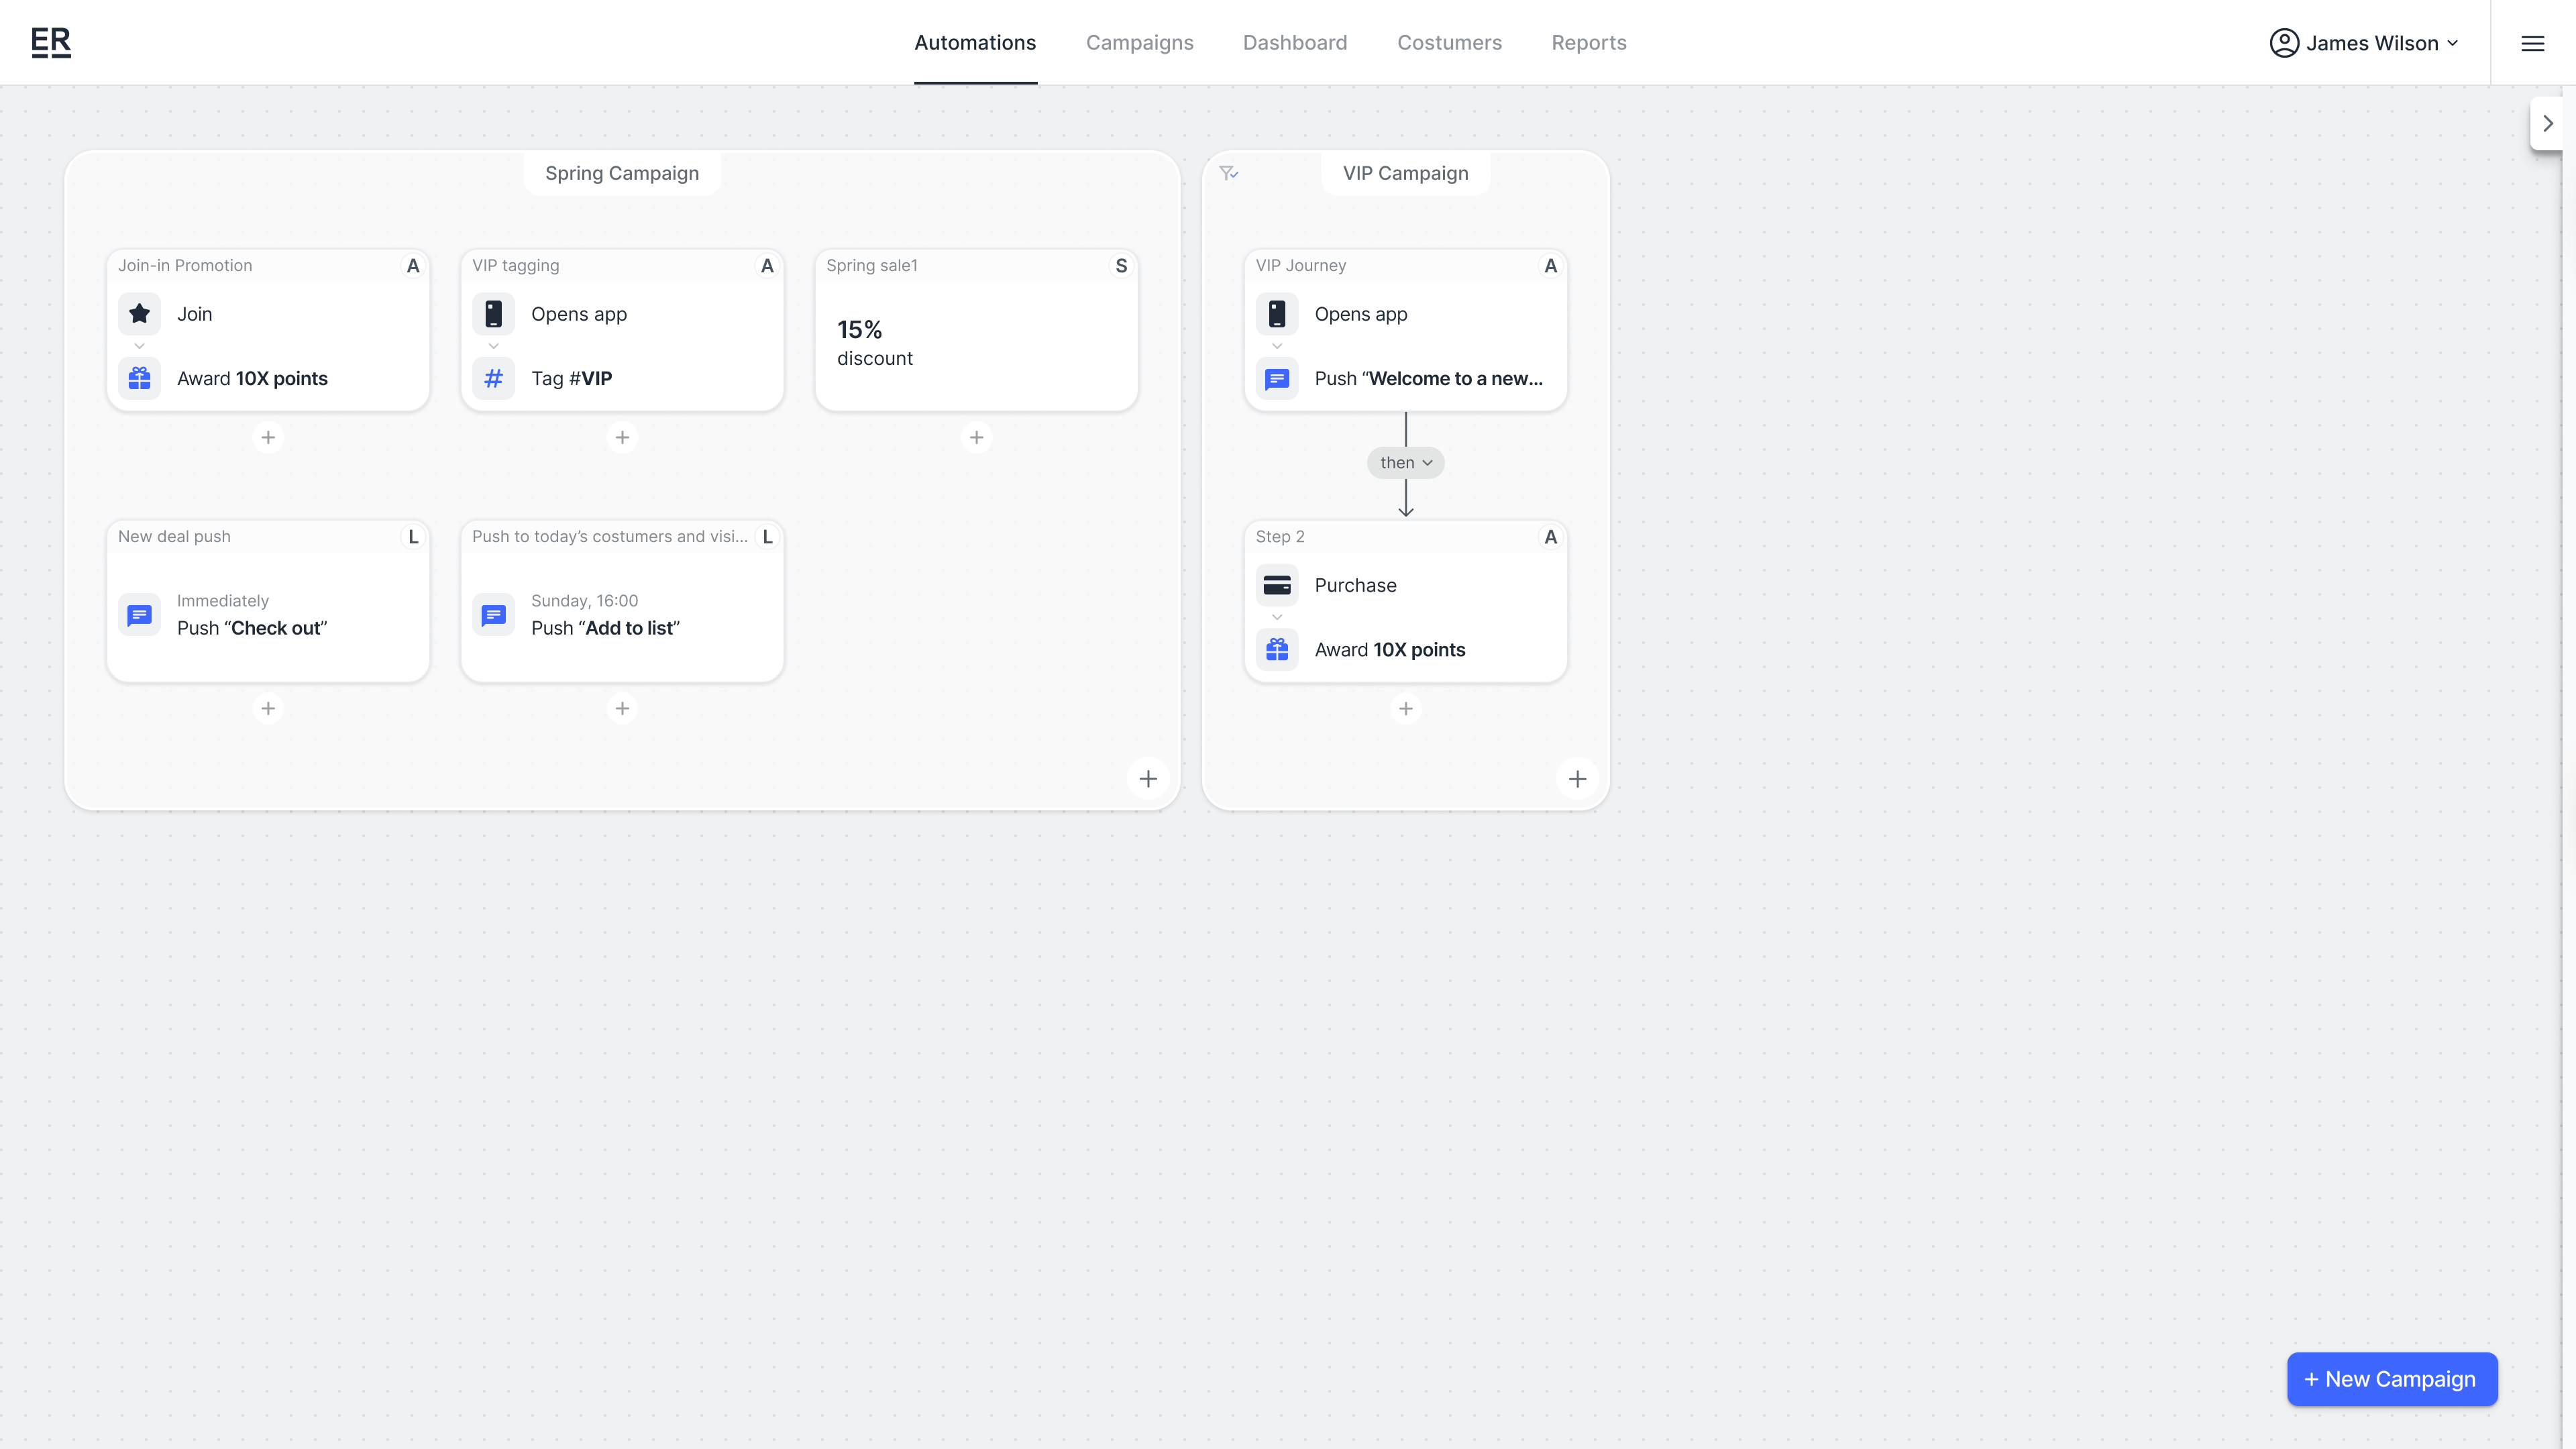Image resolution: width=2576 pixels, height=1449 pixels.
Task: Click the New Campaign button
Action: pyautogui.click(x=2391, y=1379)
